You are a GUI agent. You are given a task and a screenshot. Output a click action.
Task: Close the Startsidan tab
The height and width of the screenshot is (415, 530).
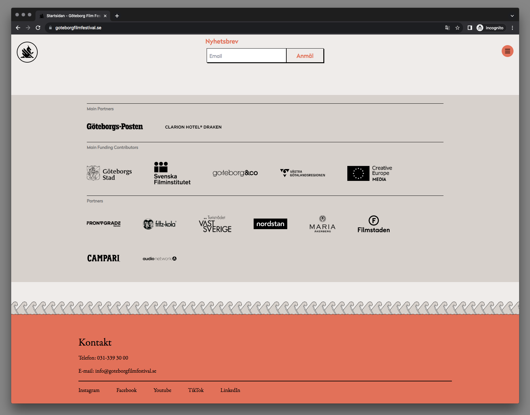(105, 16)
